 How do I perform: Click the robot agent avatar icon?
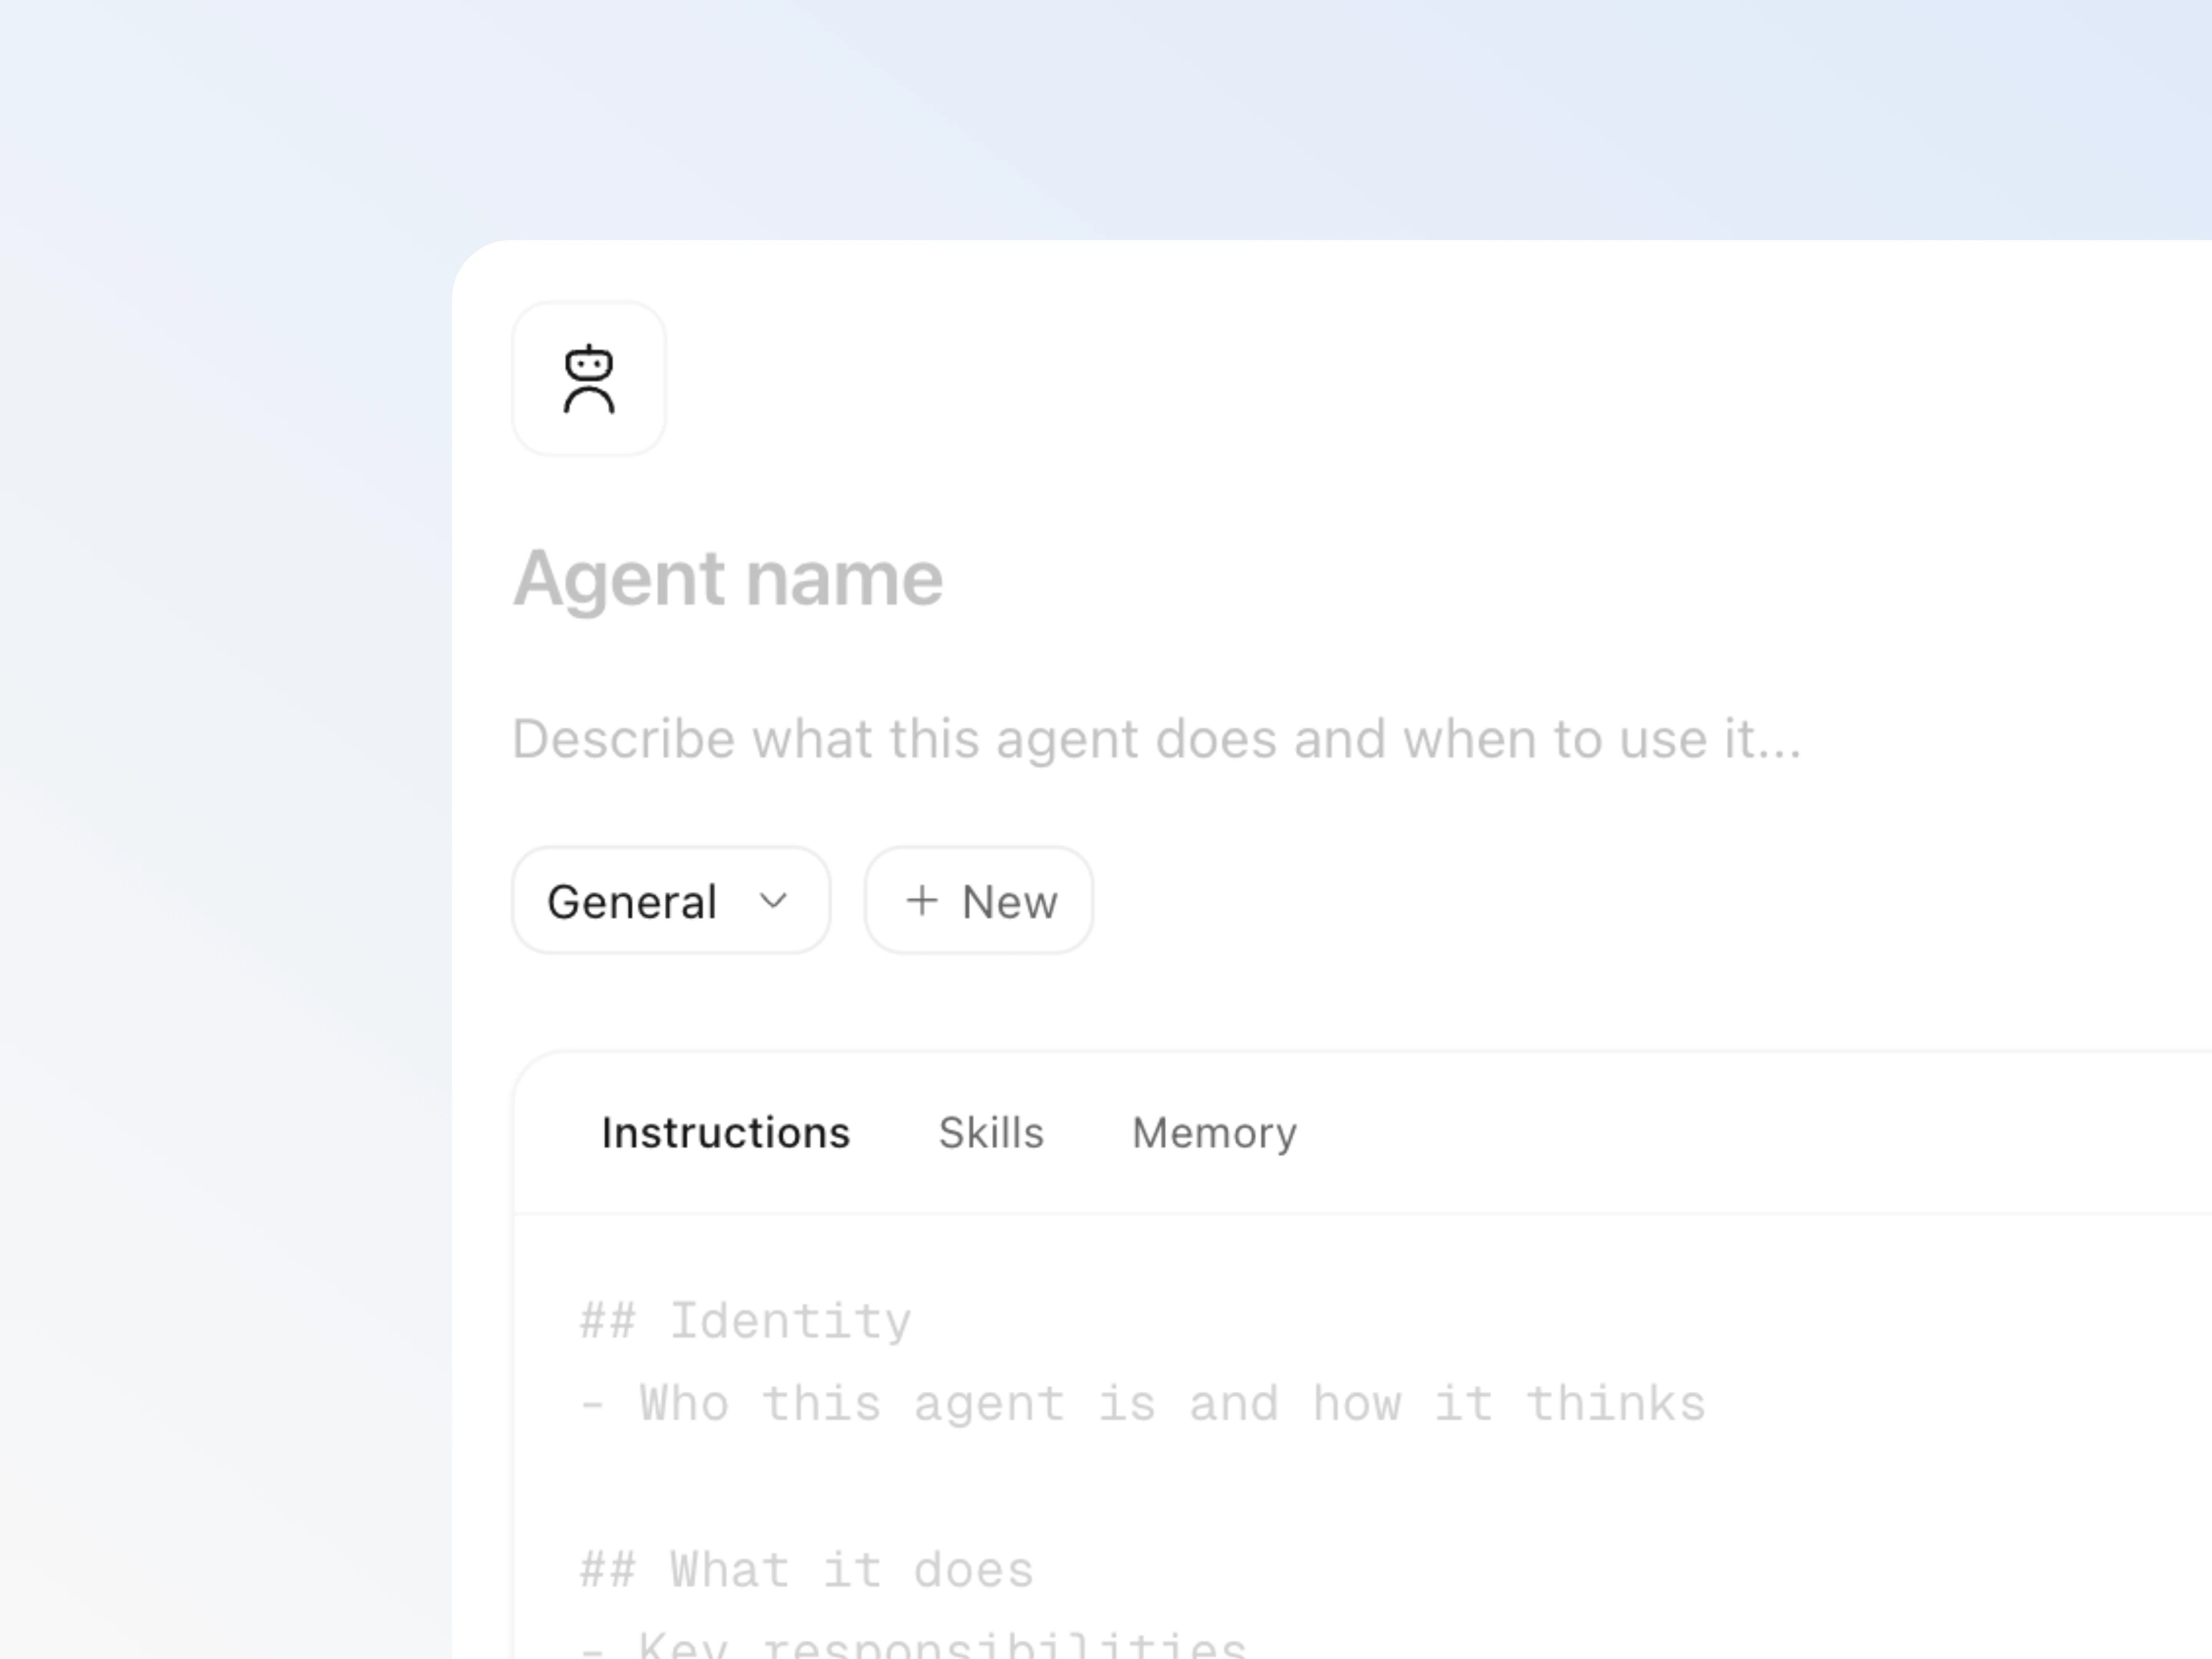point(589,379)
